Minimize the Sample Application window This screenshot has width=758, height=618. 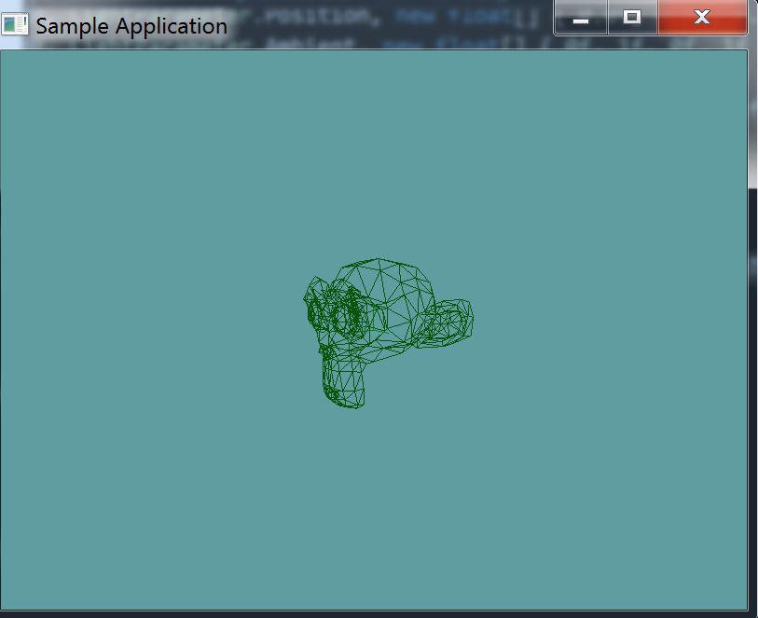pyautogui.click(x=581, y=18)
